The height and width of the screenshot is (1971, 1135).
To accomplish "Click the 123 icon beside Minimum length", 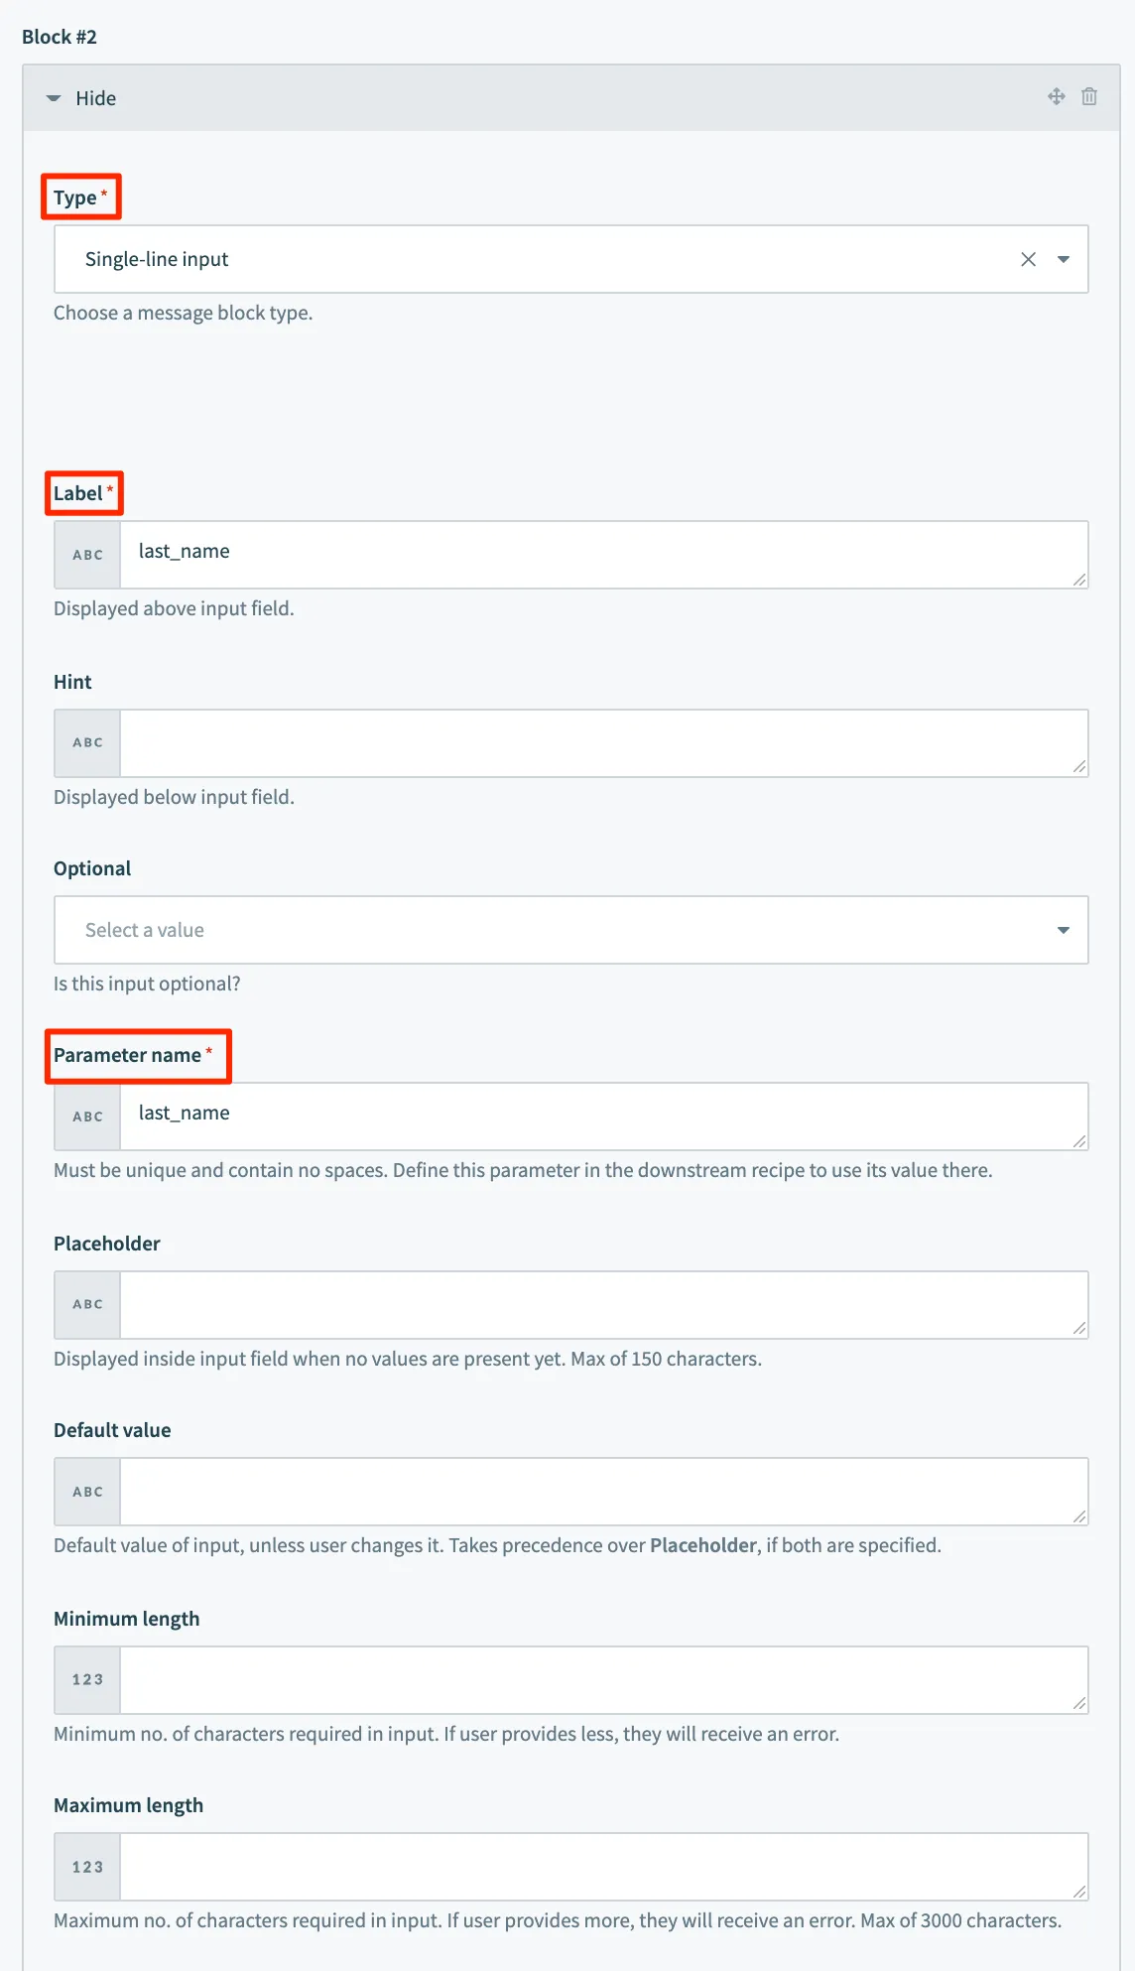I will 87,1679.
